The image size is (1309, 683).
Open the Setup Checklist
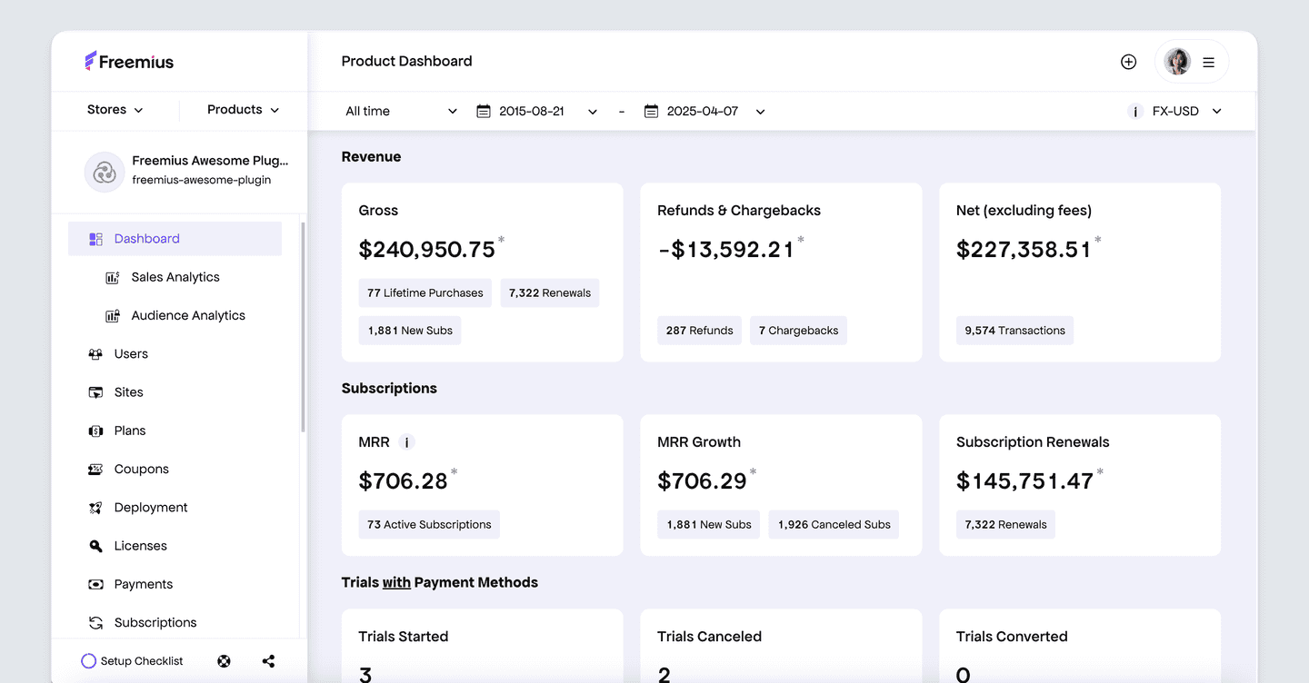pos(133,661)
